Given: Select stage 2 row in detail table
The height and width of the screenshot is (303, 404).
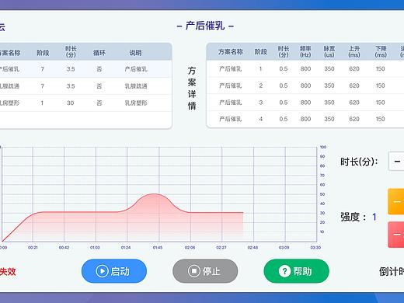Looking at the screenshot, I should [305, 85].
